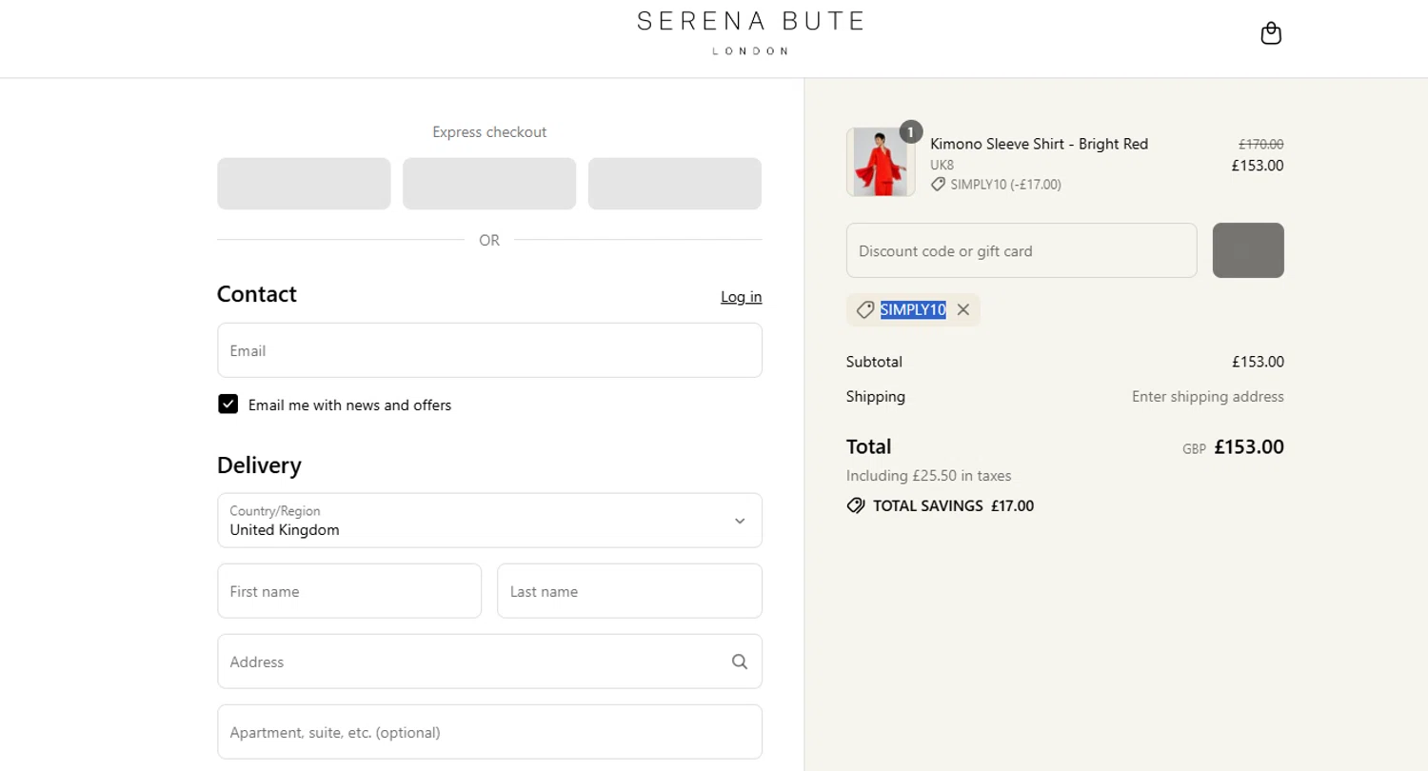This screenshot has height=771, width=1428.
Task: Click the UK8 size text
Action: [942, 165]
